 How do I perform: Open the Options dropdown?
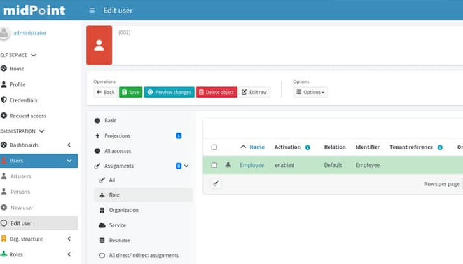pyautogui.click(x=310, y=92)
